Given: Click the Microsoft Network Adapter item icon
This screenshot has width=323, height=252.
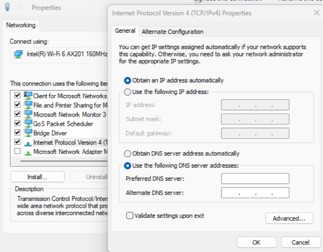Looking at the screenshot, I should tap(28, 153).
